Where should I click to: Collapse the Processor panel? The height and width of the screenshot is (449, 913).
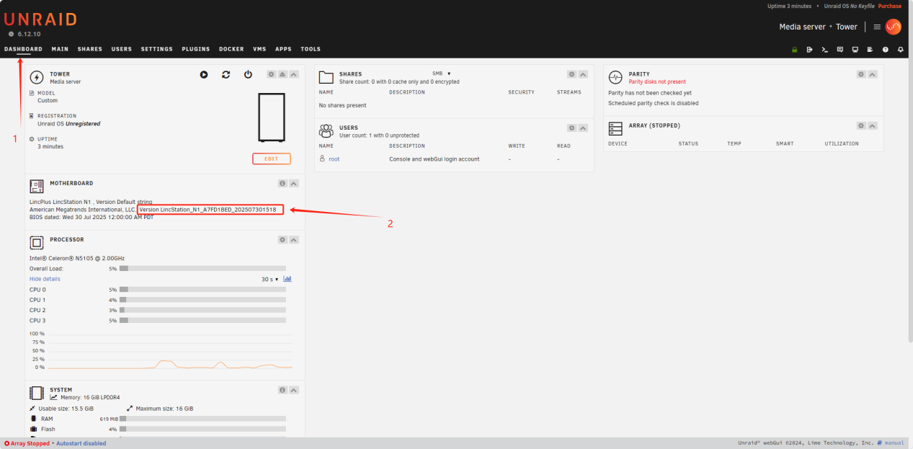(294, 240)
